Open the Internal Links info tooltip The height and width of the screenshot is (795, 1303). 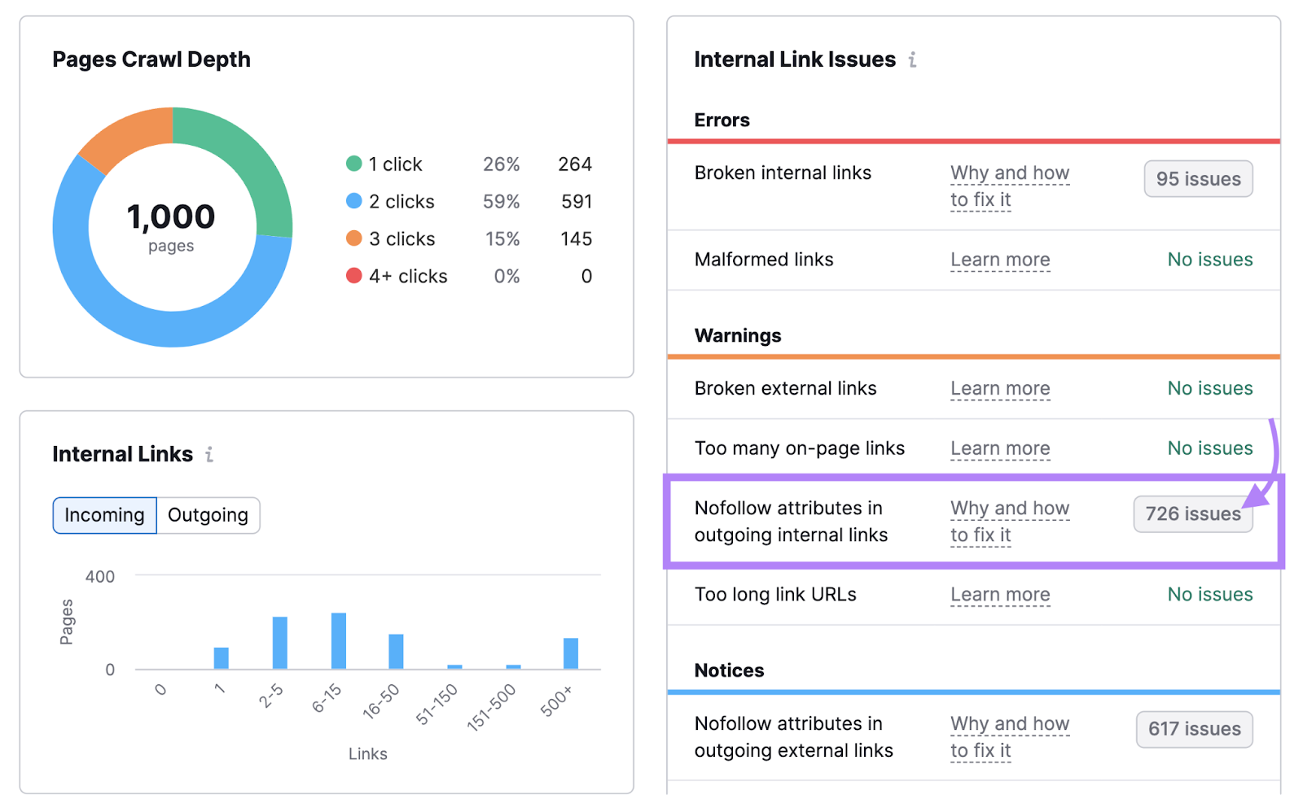(210, 454)
